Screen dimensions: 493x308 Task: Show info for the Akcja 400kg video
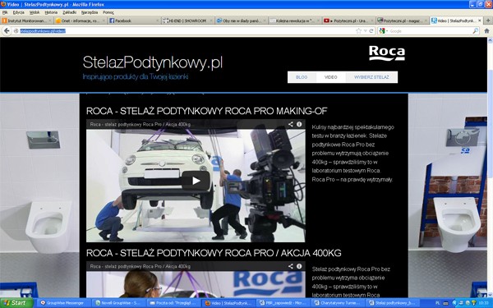point(299,266)
